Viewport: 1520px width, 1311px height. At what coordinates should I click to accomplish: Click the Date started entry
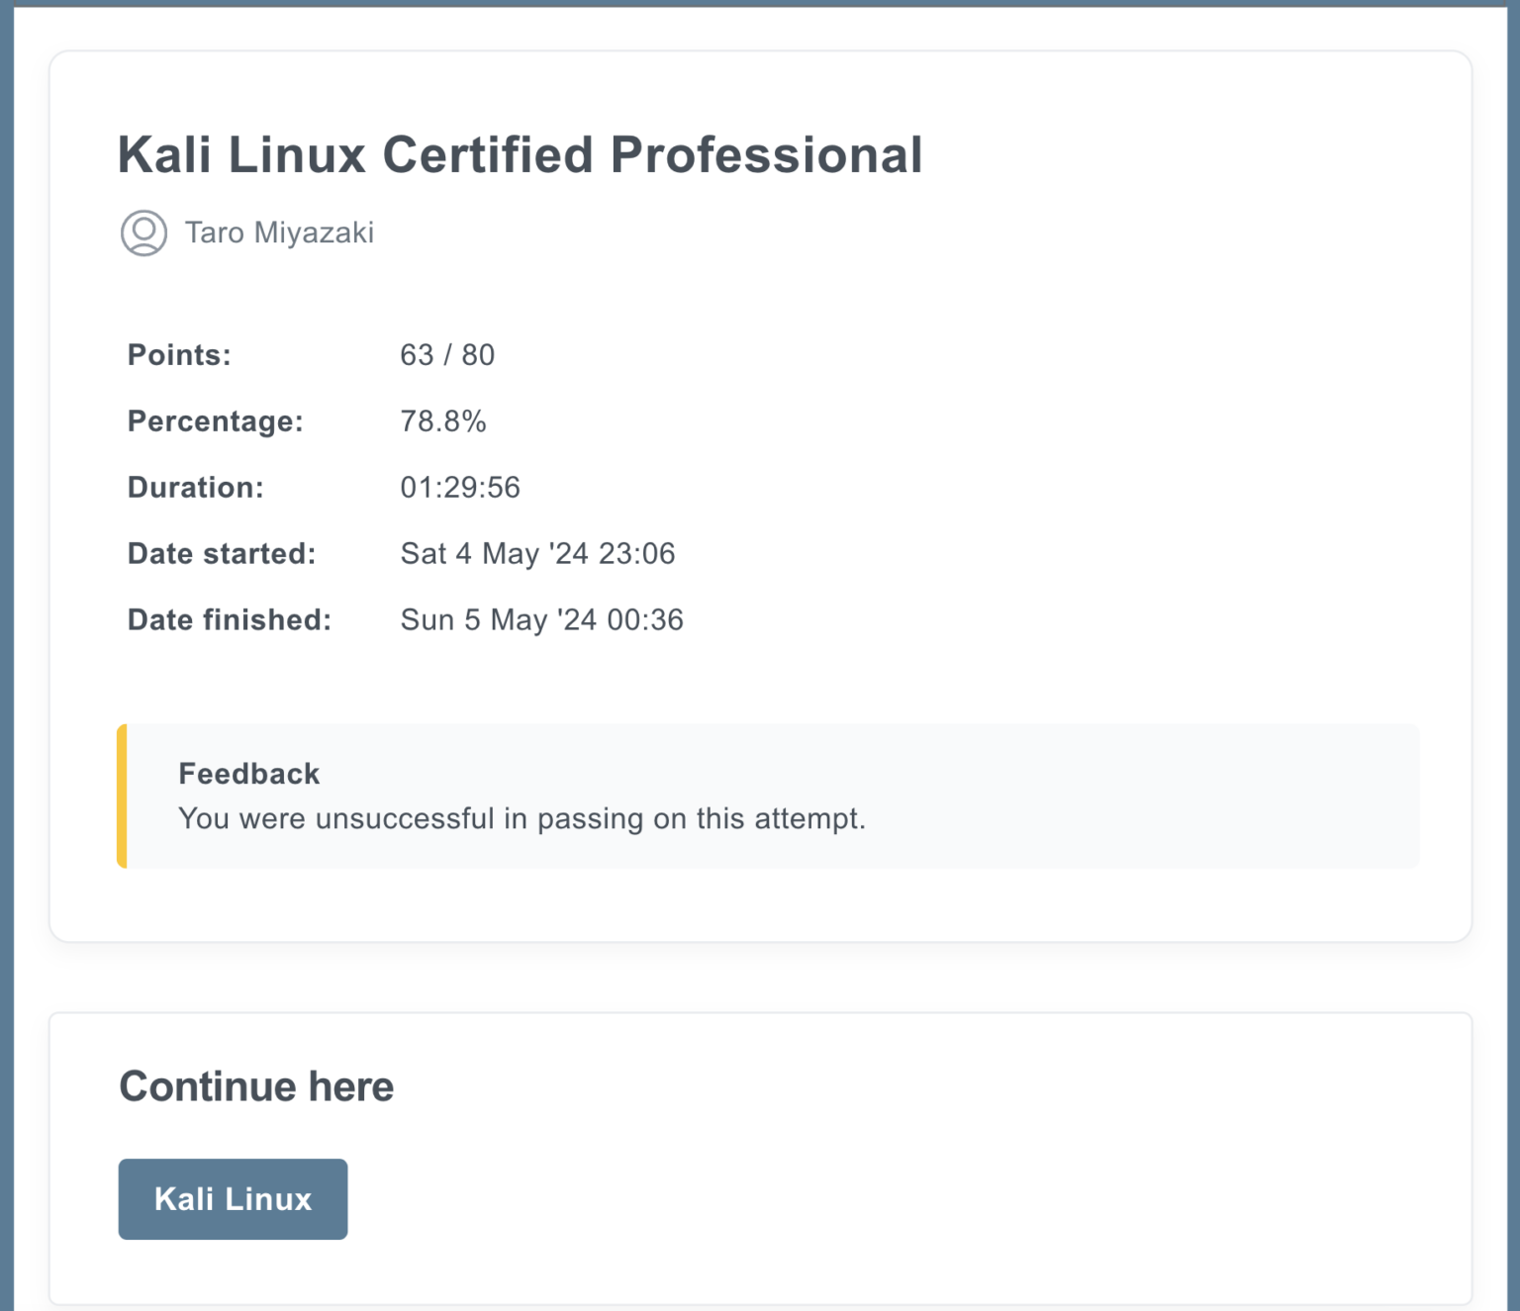coord(538,553)
